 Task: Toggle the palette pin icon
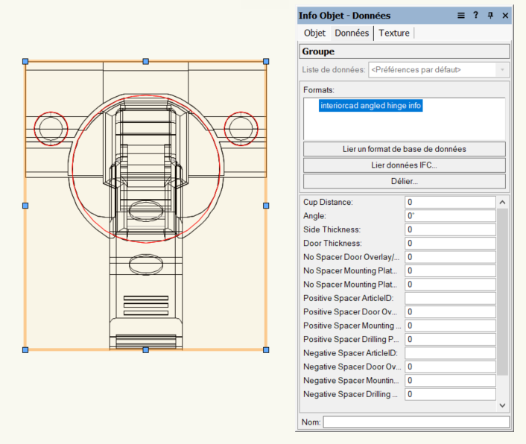pyautogui.click(x=490, y=15)
